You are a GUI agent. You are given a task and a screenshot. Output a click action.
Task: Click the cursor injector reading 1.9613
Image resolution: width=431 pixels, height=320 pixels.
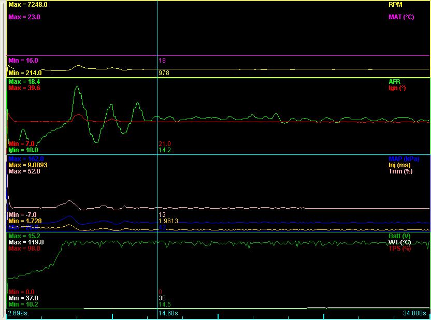click(x=168, y=221)
